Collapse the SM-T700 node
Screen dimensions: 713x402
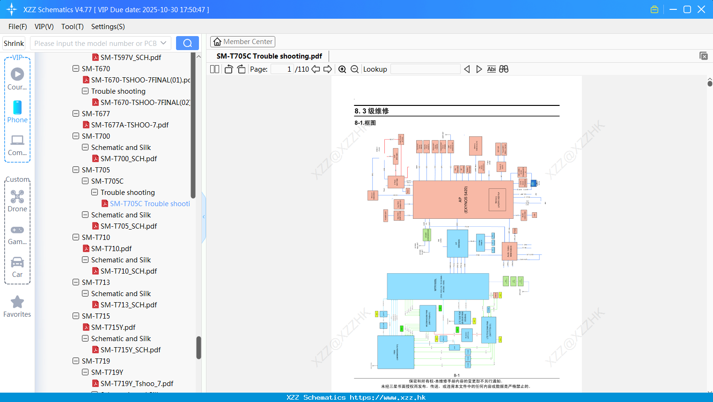click(x=76, y=136)
